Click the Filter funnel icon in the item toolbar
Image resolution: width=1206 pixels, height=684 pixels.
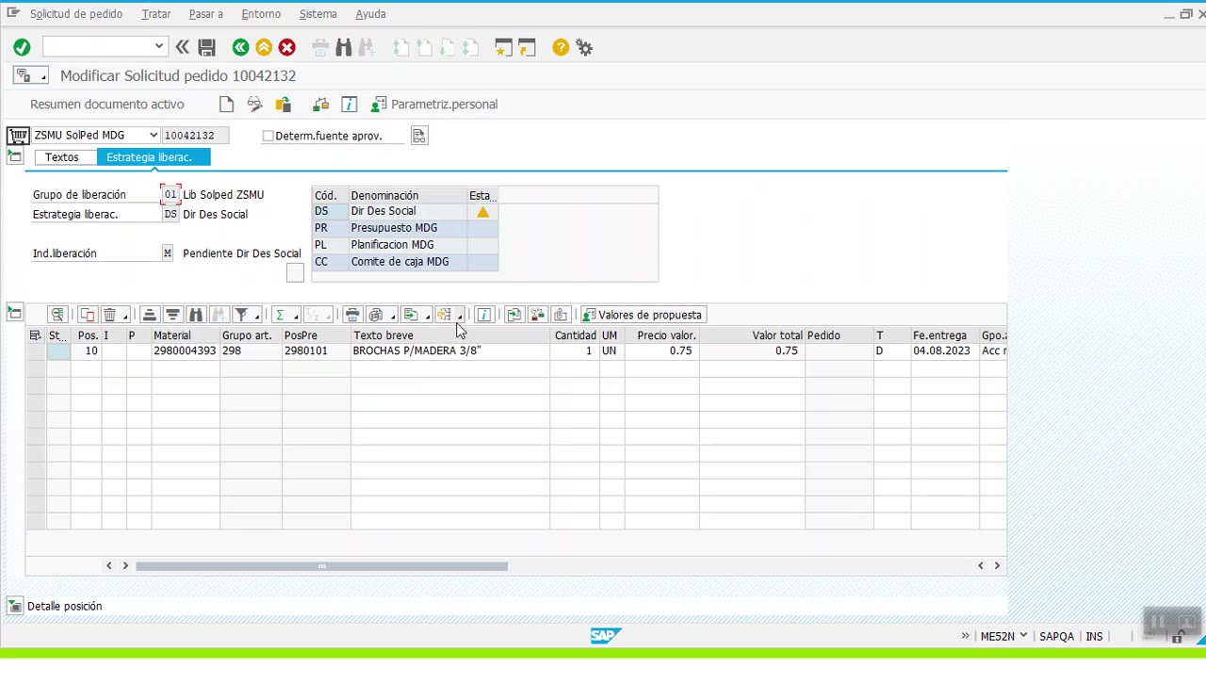[241, 315]
